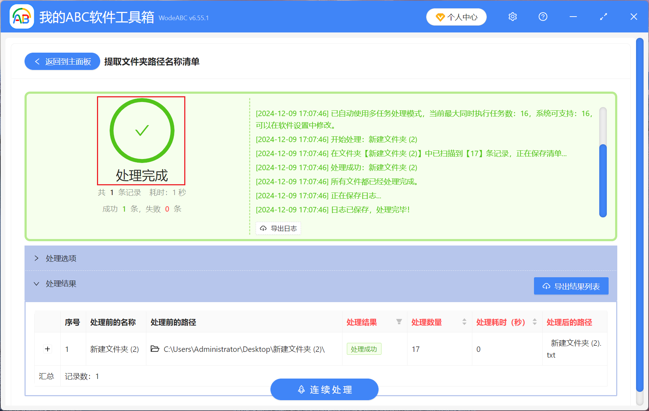Click the filter icon on the 处理结果 column

click(399, 322)
